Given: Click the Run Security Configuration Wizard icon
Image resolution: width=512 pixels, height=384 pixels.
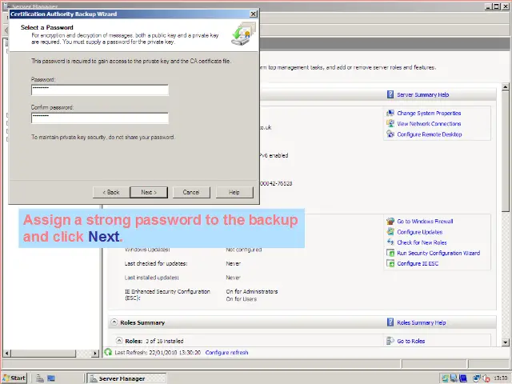Looking at the screenshot, I should pyautogui.click(x=390, y=253).
